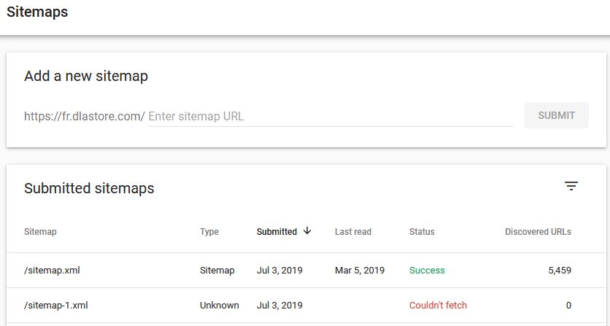
Task: Click the Couldn't fetch status
Action: click(x=438, y=306)
